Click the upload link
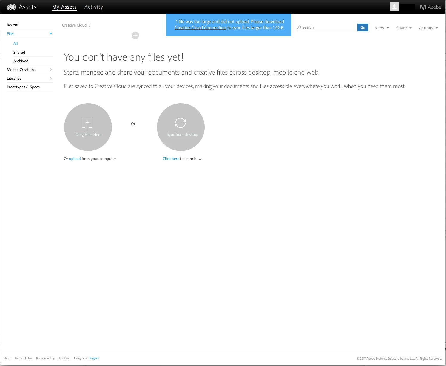The height and width of the screenshot is (366, 446). (x=75, y=159)
